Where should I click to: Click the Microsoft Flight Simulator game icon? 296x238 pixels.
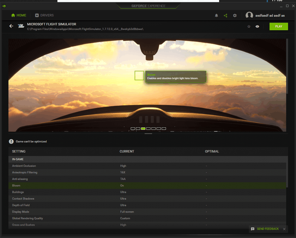click(x=21, y=26)
